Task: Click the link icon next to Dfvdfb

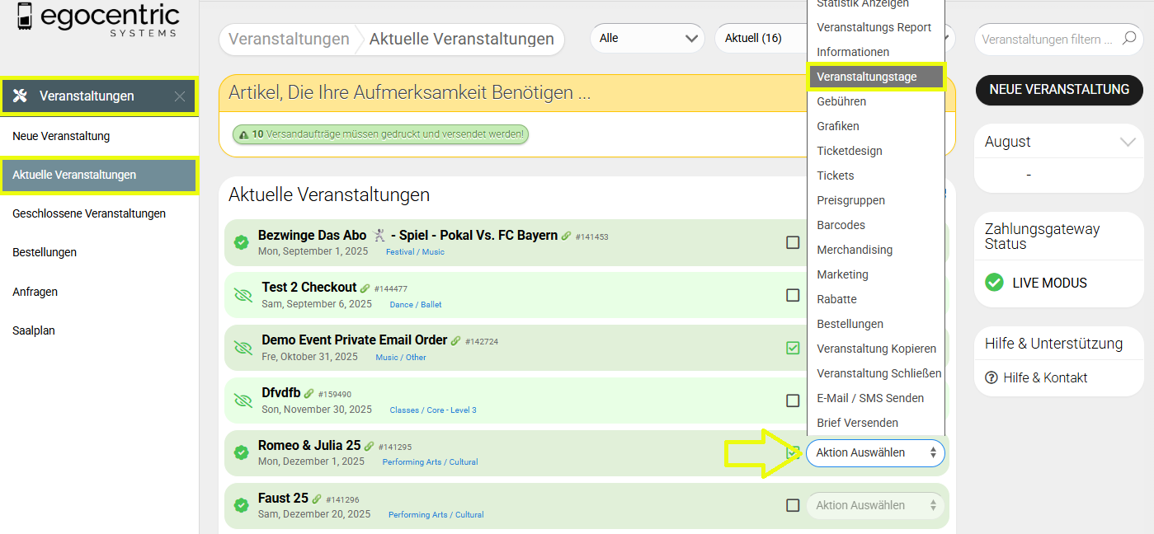Action: [x=309, y=394]
